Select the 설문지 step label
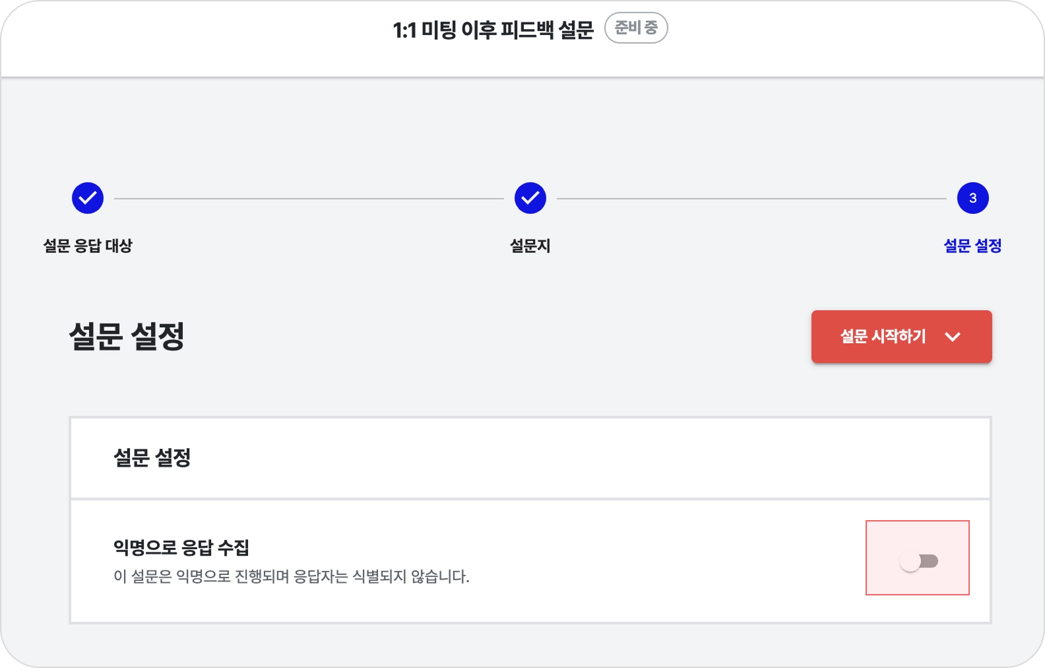1045x668 pixels. click(530, 246)
